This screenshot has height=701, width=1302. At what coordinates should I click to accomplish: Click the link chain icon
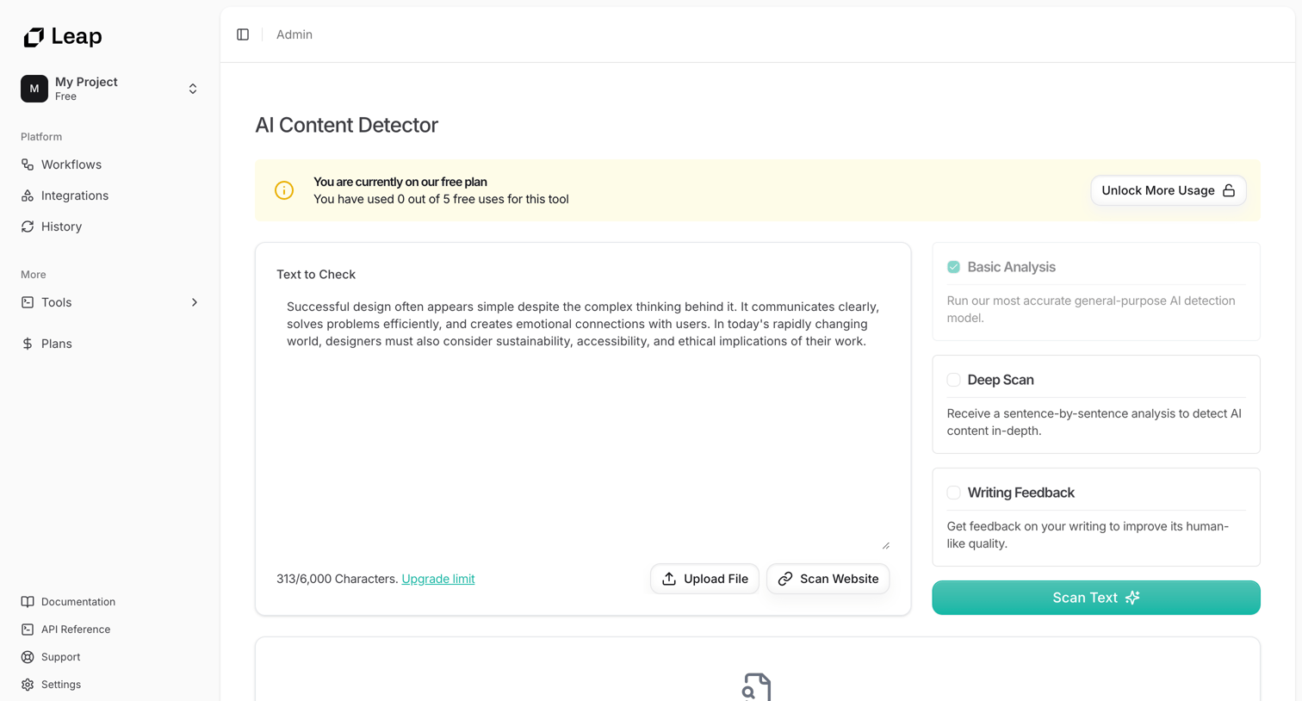(785, 579)
